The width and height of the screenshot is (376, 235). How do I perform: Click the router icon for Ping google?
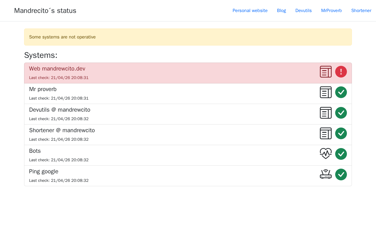click(x=326, y=174)
